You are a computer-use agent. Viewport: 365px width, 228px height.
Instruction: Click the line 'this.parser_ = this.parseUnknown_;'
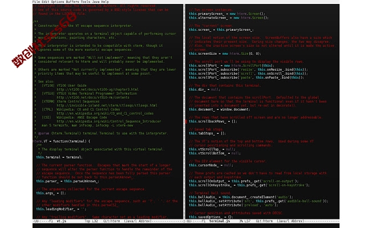point(67,181)
